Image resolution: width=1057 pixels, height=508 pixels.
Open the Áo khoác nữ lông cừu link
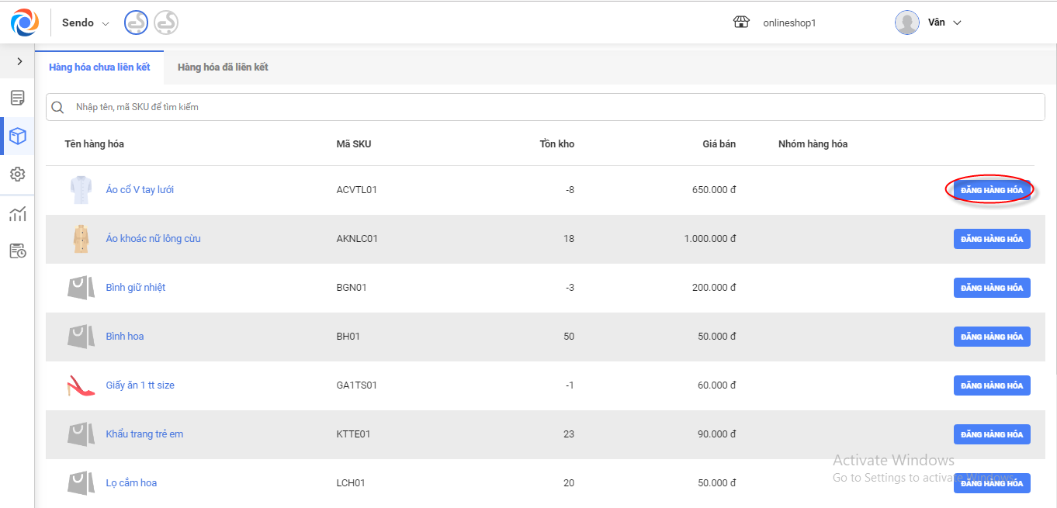(x=153, y=239)
